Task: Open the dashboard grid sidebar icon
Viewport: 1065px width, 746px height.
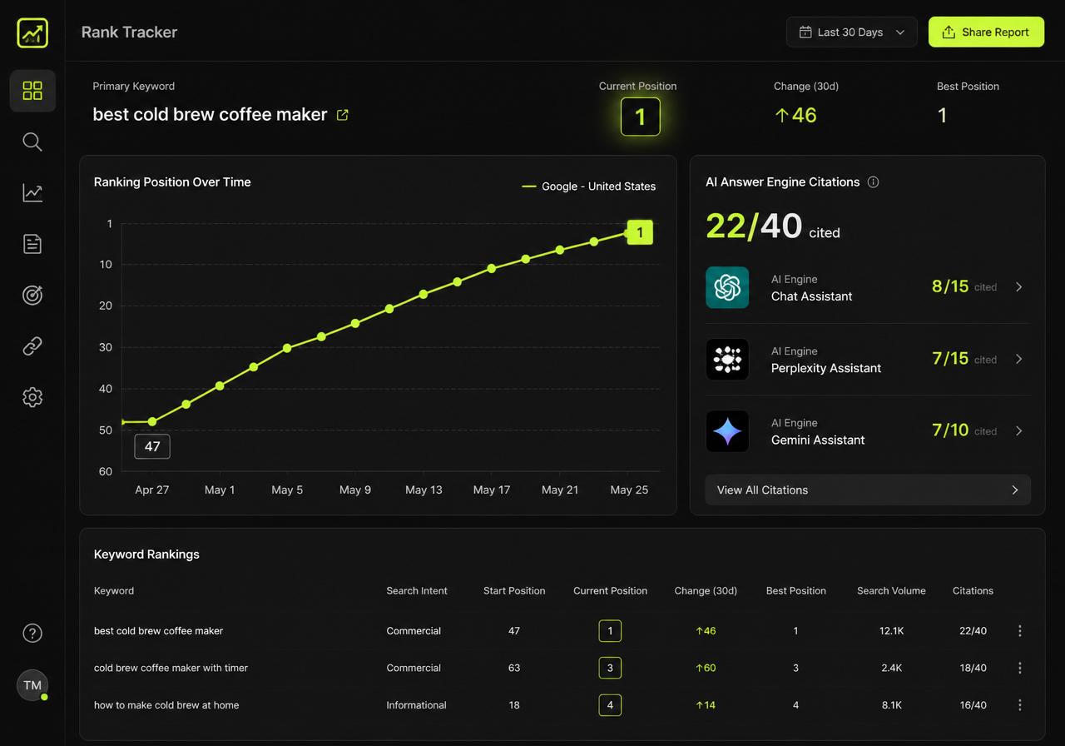Action: [x=32, y=91]
